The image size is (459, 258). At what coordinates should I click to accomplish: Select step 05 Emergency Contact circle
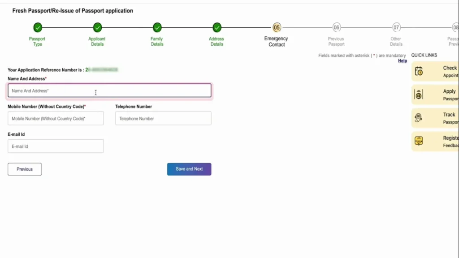pyautogui.click(x=277, y=27)
